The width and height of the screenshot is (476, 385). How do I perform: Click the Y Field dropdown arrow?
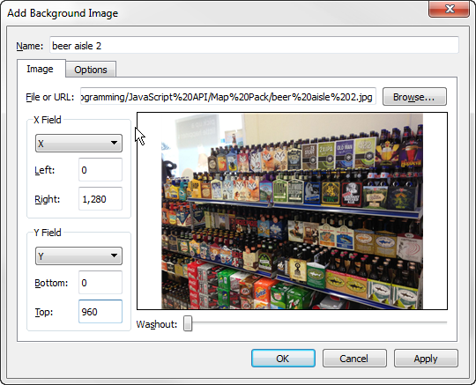[x=114, y=255]
